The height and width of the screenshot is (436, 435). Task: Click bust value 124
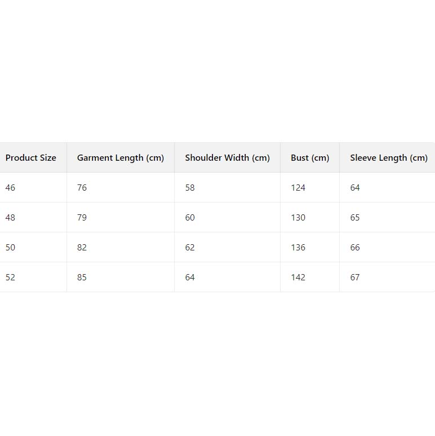coord(298,188)
